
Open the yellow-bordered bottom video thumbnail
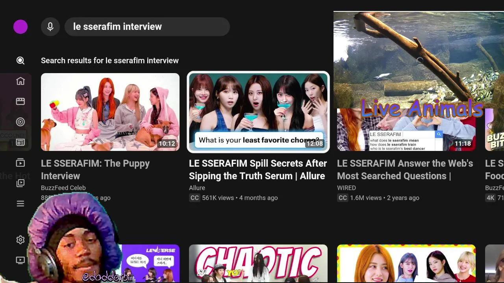[x=406, y=263]
